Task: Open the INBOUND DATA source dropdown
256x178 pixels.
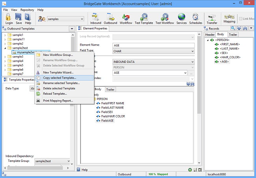Action: (x=193, y=62)
